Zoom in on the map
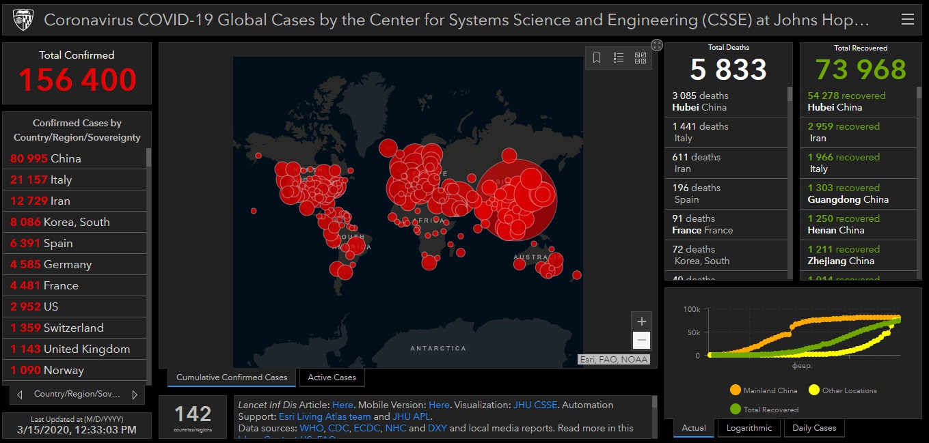Screen dimensions: 929x443 click(641, 321)
